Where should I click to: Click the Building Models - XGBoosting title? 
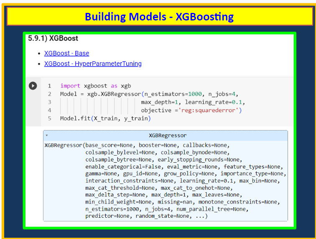159,17
